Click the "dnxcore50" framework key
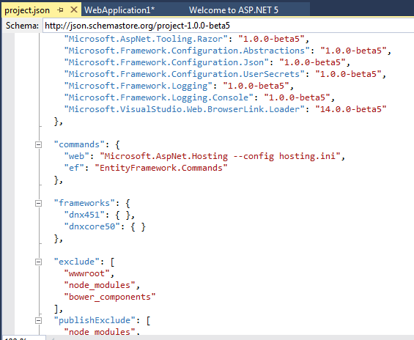 point(92,226)
